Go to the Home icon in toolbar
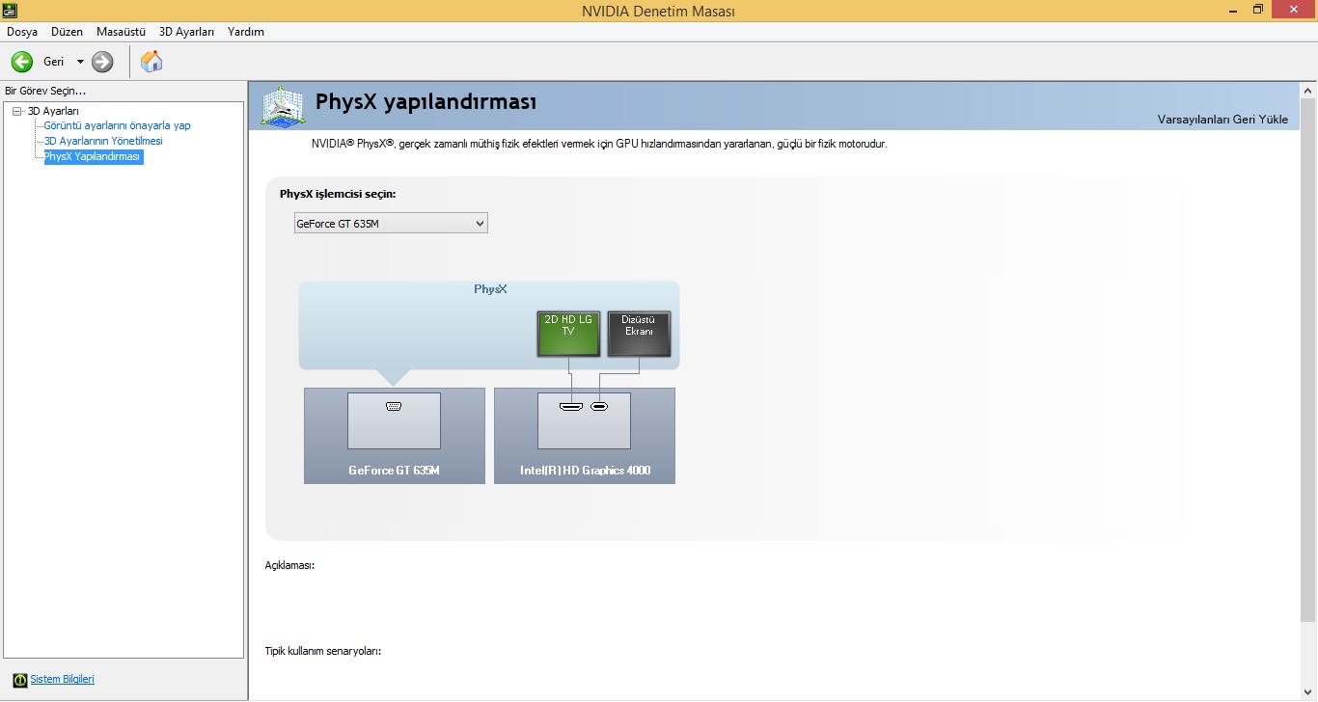The image size is (1318, 702). pos(151,62)
